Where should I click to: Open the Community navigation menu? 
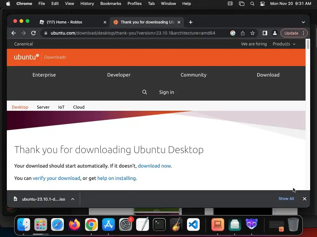193,75
